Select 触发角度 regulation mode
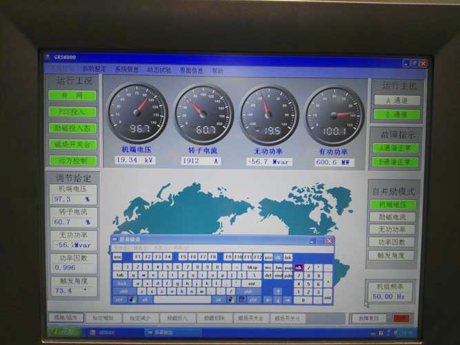 392,255
